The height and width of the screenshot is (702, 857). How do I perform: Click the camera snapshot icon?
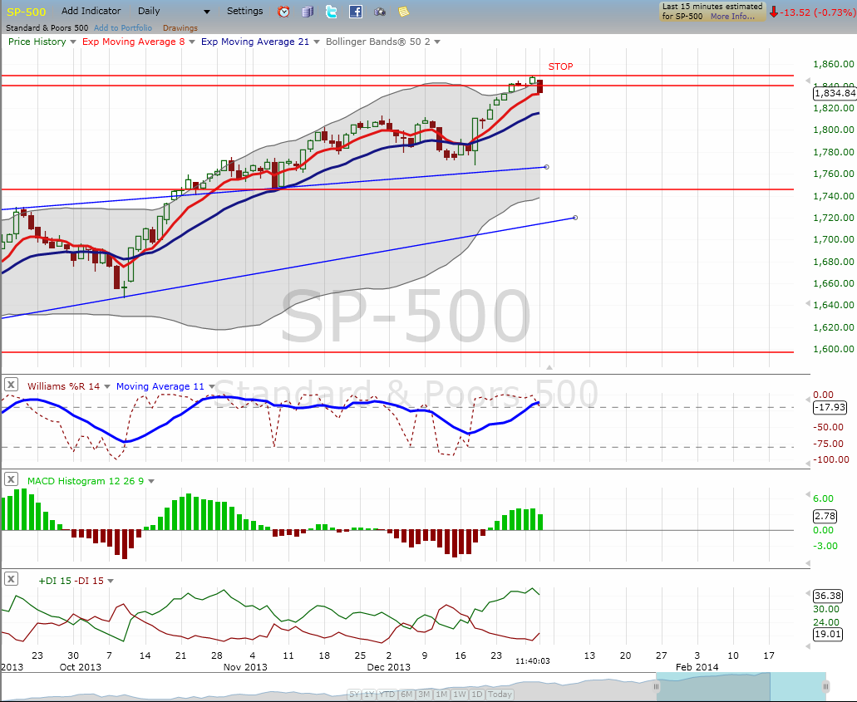pos(380,12)
